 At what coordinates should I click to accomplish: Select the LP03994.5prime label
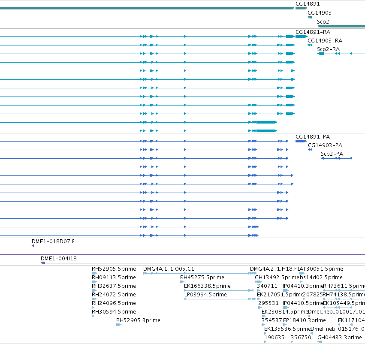[x=205, y=295]
